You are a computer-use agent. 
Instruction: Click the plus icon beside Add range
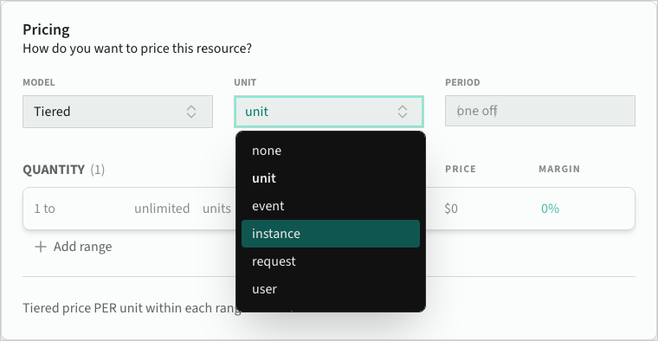coord(41,247)
